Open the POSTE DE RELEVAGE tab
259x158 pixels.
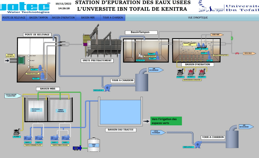click(x=14, y=17)
